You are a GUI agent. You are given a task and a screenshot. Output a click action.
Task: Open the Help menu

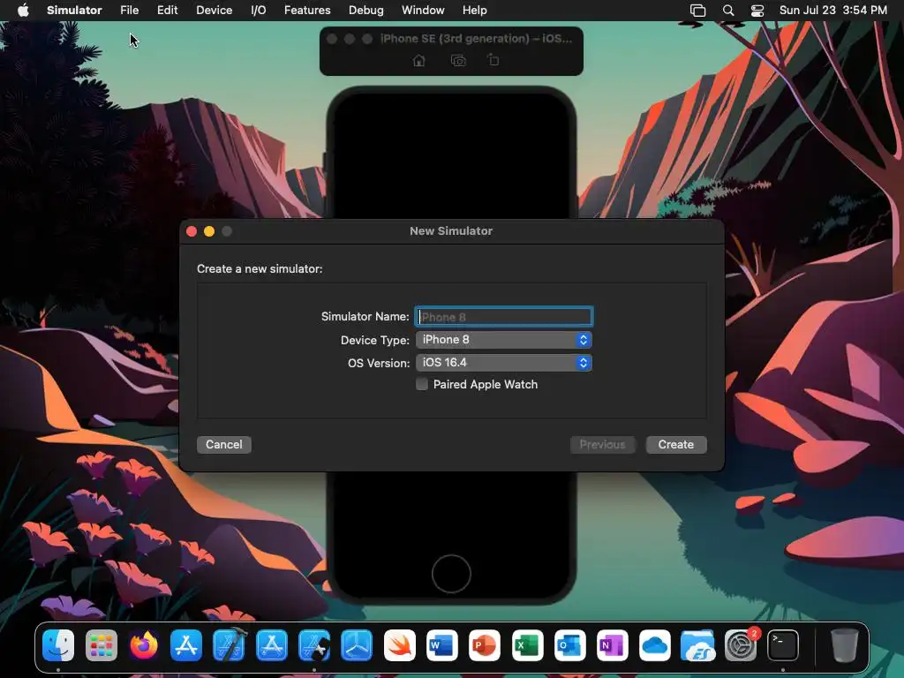[x=474, y=11]
